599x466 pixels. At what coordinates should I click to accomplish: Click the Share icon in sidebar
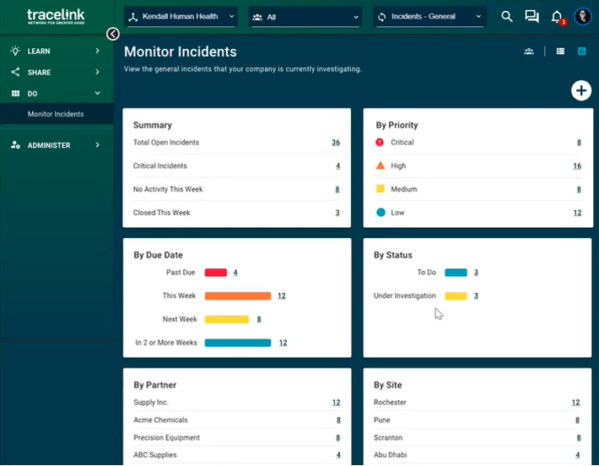tap(15, 72)
